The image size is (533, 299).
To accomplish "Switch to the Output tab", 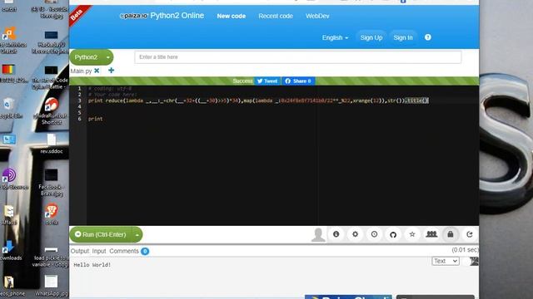I will 80,251.
